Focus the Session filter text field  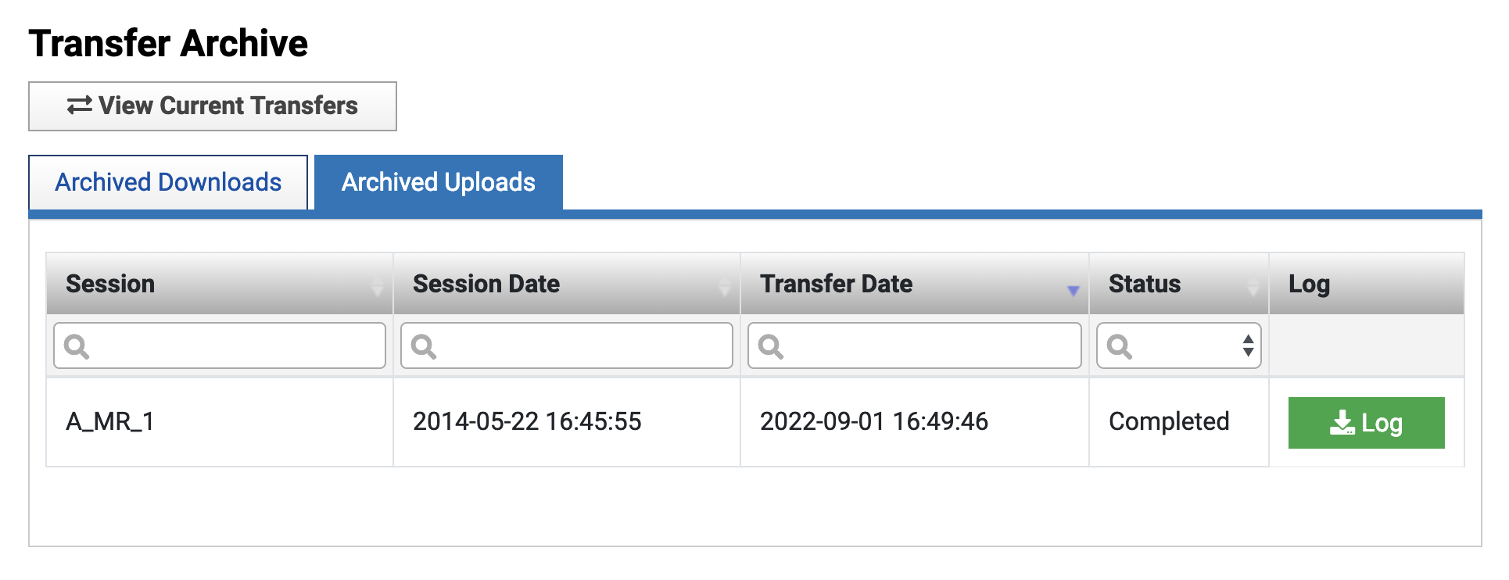coord(235,345)
